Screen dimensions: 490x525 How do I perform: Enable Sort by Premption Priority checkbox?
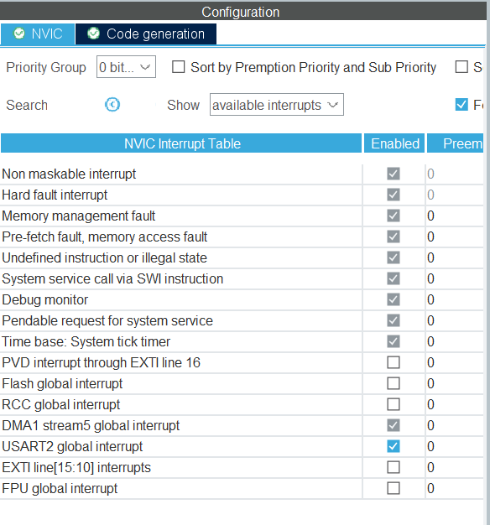[x=178, y=66]
